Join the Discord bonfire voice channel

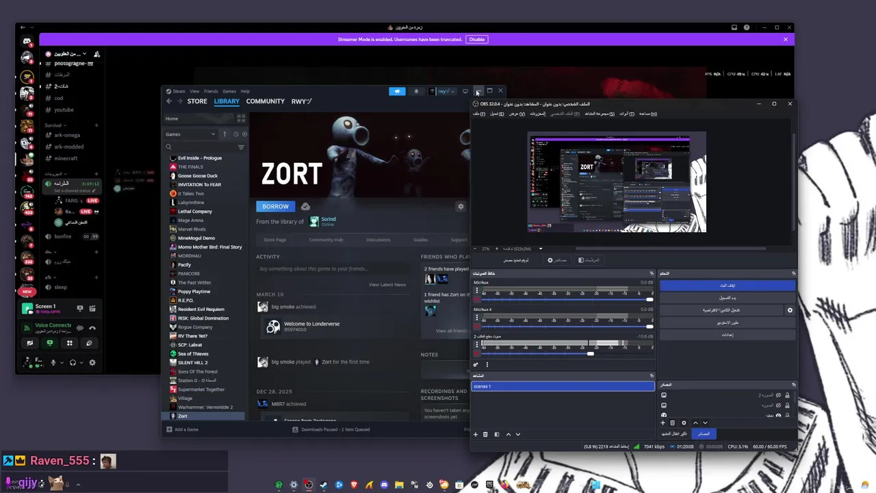(x=63, y=236)
